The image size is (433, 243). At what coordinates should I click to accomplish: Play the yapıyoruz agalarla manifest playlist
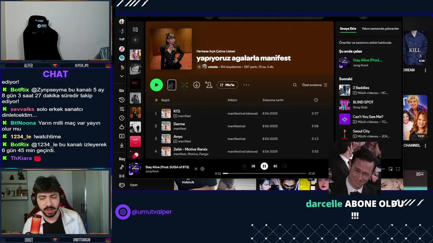click(156, 85)
